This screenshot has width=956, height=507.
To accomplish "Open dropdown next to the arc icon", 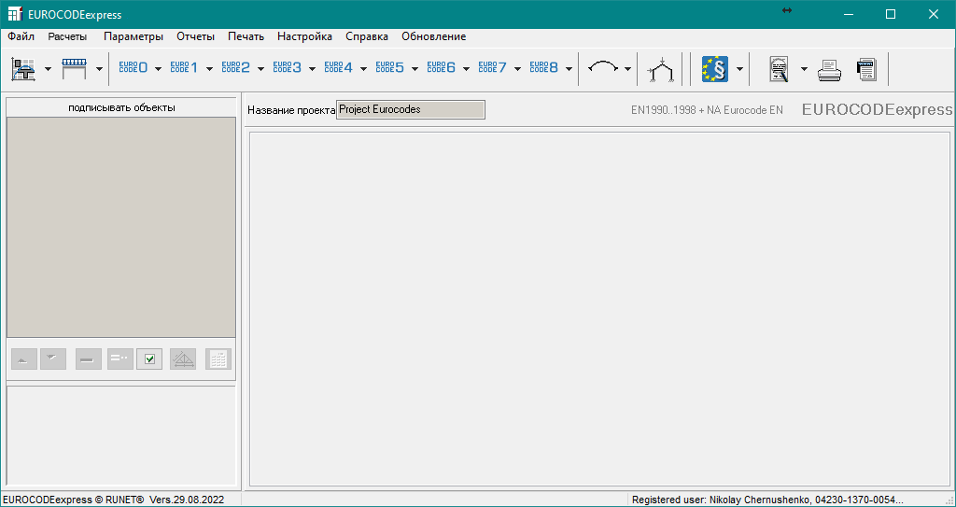I will 627,69.
